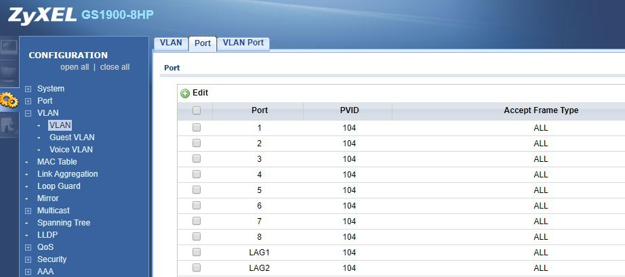Tick the select-all checkbox in table header
Screen dimensions: 625x277
tap(197, 110)
